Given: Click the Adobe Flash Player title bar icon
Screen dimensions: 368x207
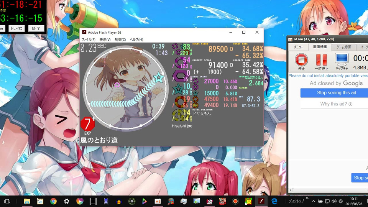Looking at the screenshot, I should point(84,32).
